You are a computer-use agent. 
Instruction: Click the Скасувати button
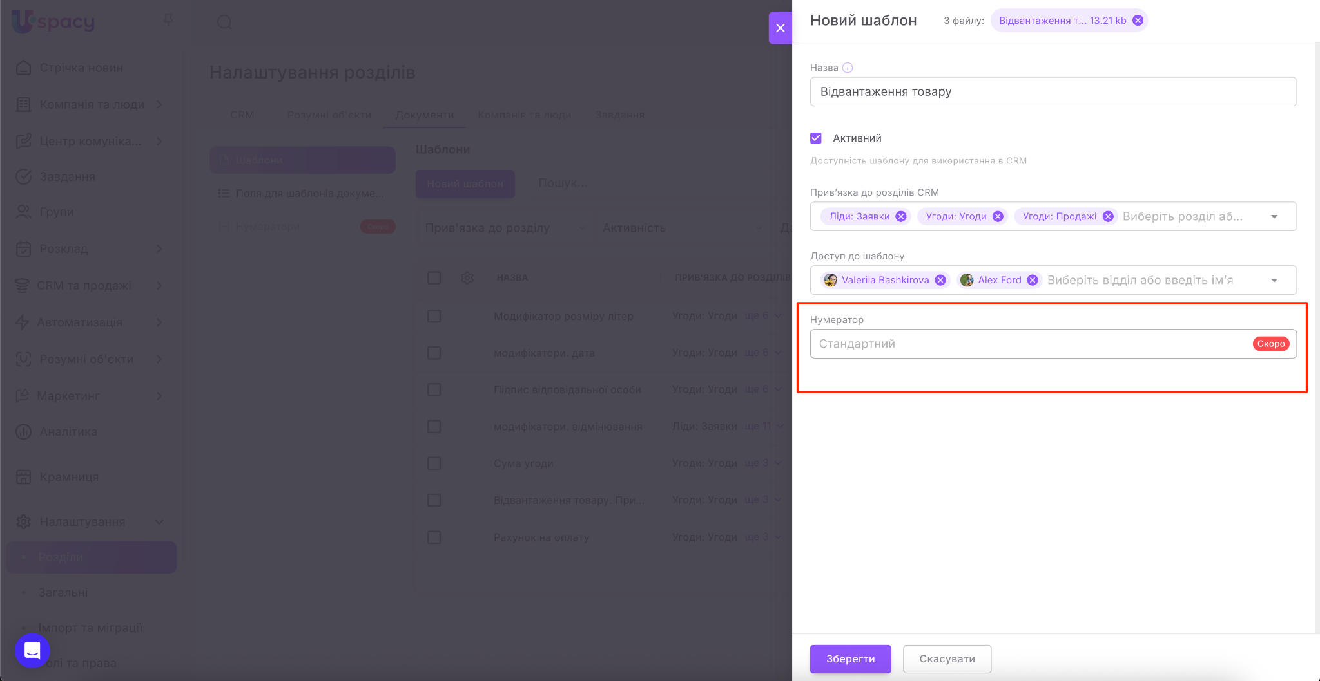(x=947, y=658)
